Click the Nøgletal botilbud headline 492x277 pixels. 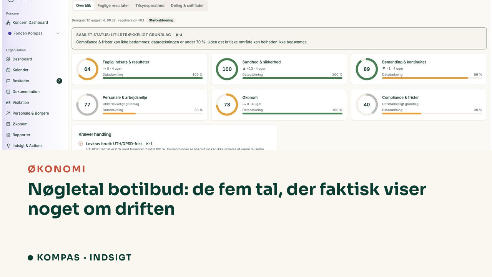(x=227, y=199)
